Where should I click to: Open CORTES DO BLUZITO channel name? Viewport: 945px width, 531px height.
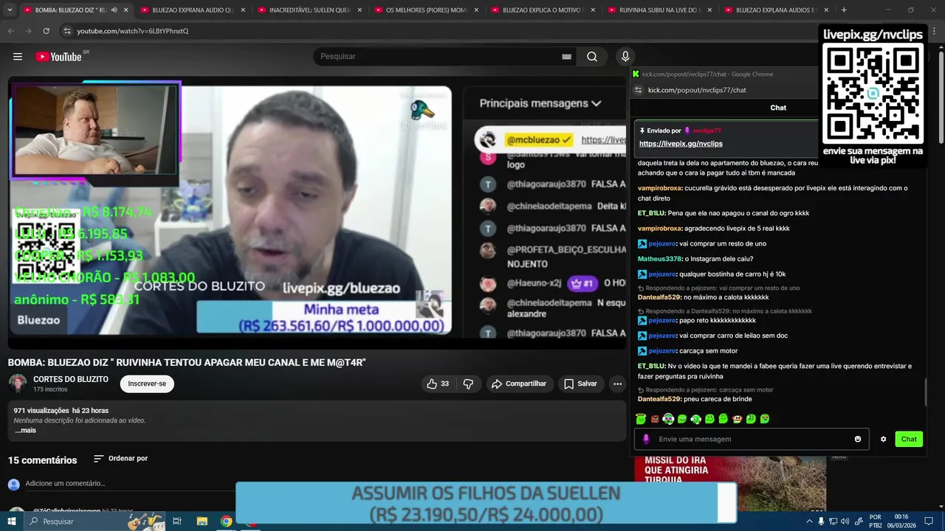pyautogui.click(x=71, y=379)
